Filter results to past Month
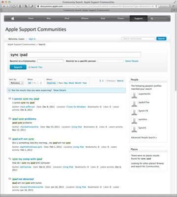 pyautogui.click(x=78, y=83)
